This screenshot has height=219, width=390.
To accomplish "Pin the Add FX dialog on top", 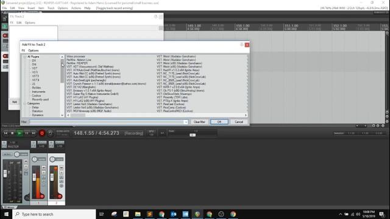I will (241, 44).
